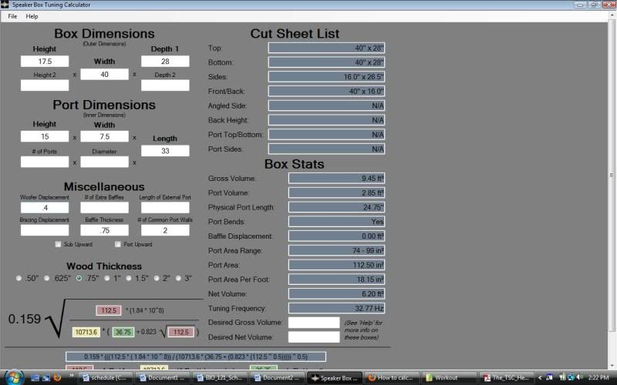Enable the Port Upward checkbox

point(118,244)
